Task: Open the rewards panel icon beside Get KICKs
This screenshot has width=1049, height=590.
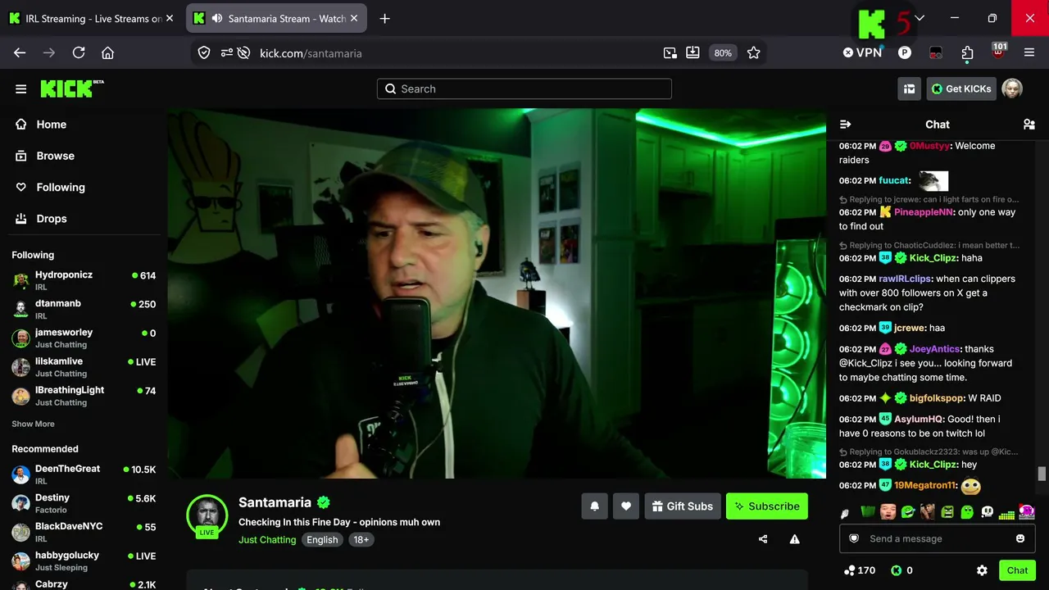Action: click(x=909, y=89)
